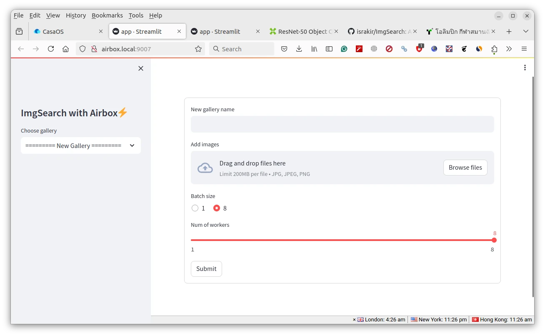The image size is (545, 336).
Task: Open the red and blue checkered extension
Action: (449, 49)
